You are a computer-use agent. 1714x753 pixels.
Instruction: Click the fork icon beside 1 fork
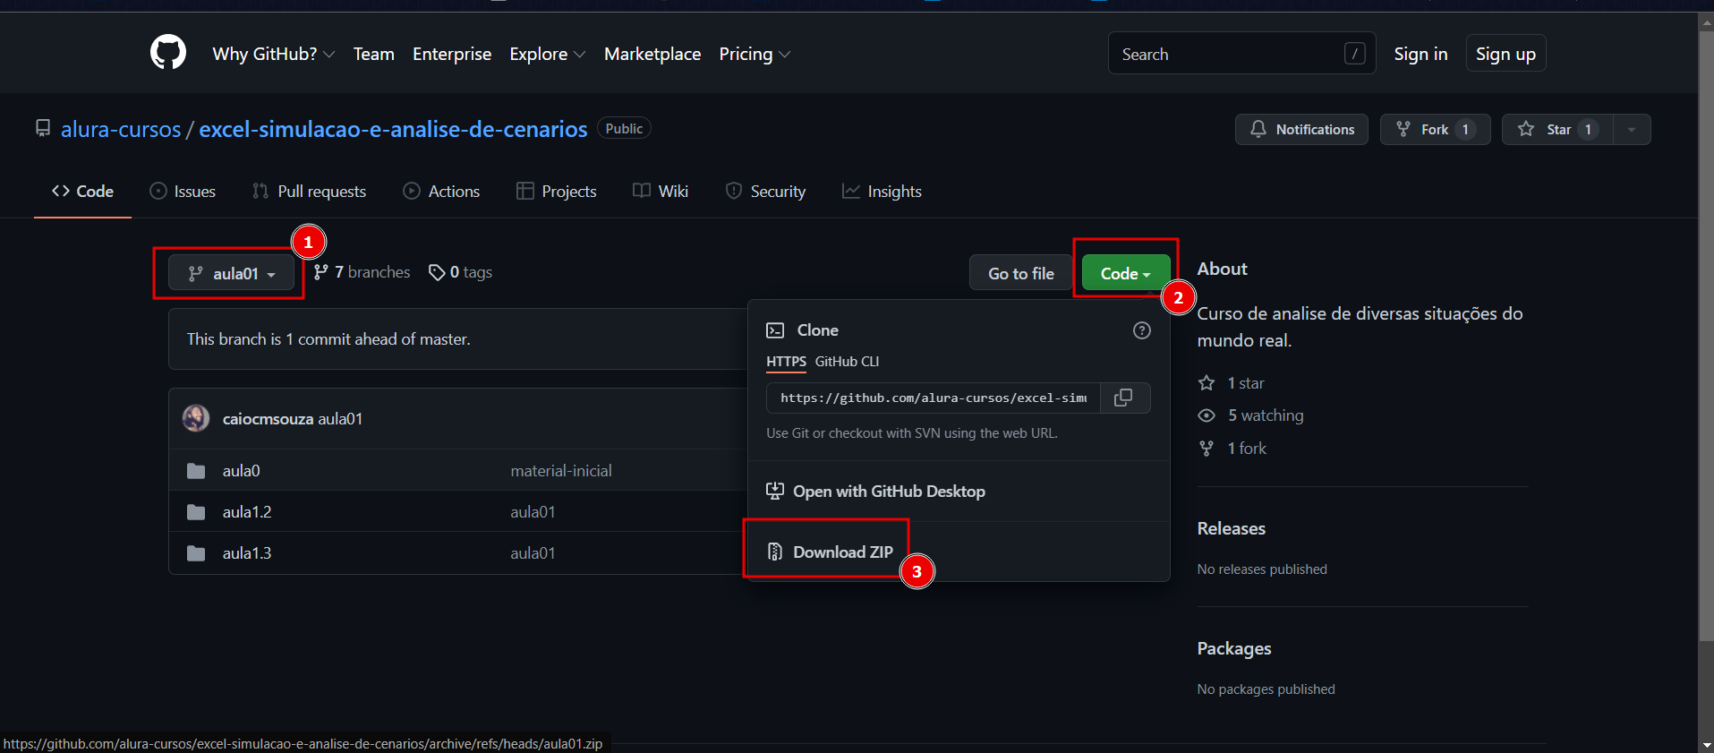(x=1207, y=449)
